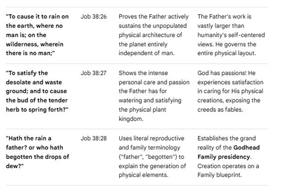Click the phrase "physical plant kingdom"
This screenshot has width=290, height=188.
click(x=142, y=114)
